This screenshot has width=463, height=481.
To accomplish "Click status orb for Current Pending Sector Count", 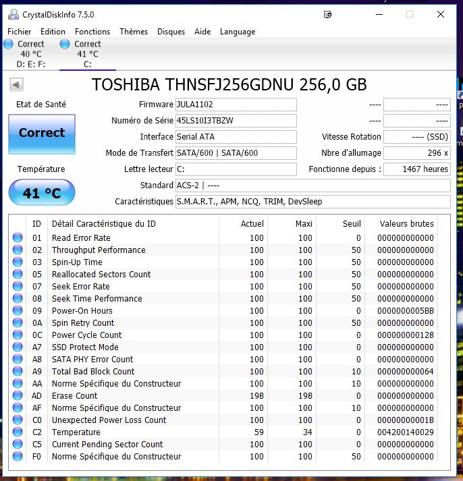I will point(18,444).
